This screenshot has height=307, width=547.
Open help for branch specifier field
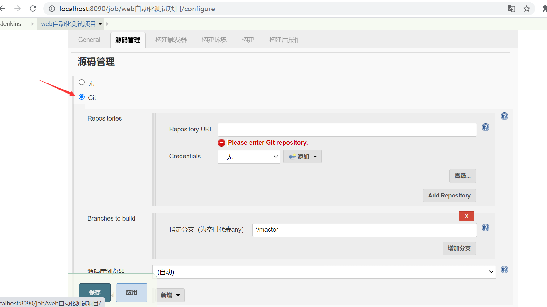(x=486, y=228)
